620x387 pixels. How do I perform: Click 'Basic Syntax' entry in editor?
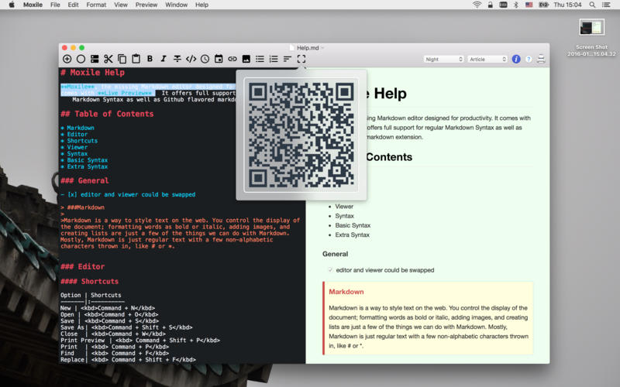pos(88,160)
